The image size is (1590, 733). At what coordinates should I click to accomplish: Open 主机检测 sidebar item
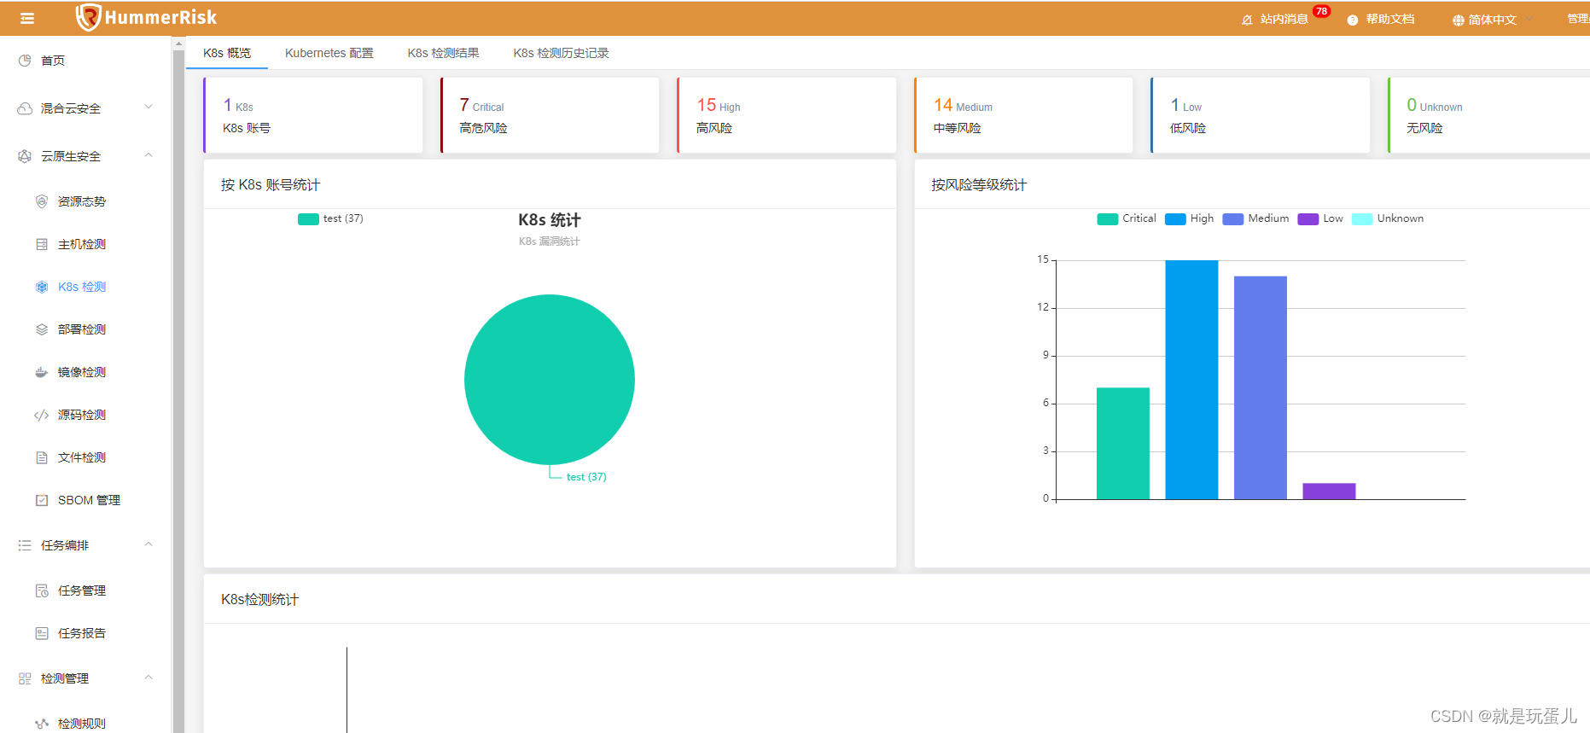[x=85, y=244]
